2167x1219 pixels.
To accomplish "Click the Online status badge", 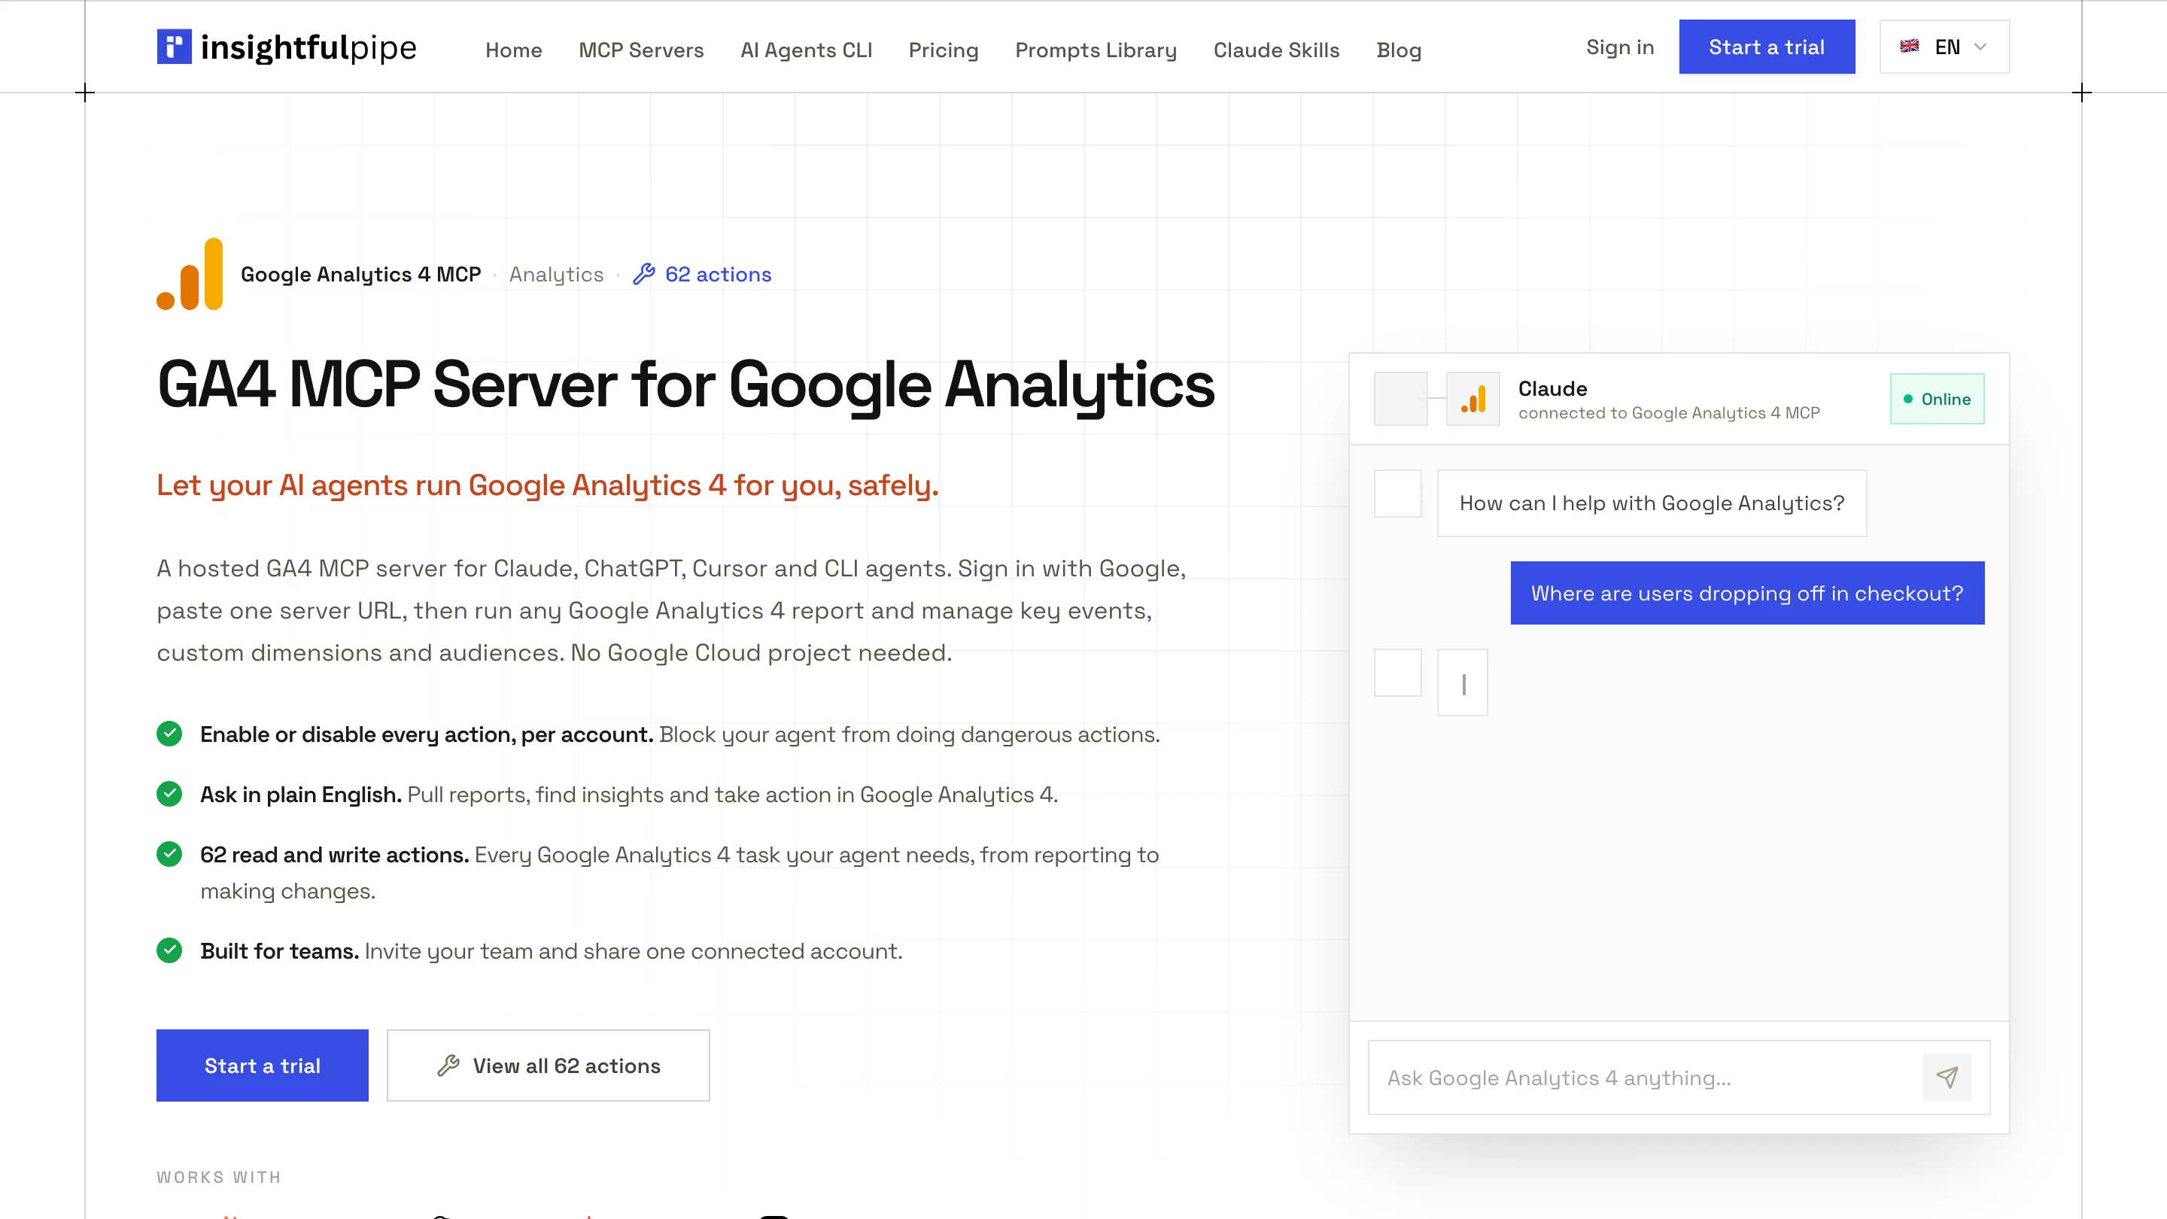I will click(x=1938, y=399).
